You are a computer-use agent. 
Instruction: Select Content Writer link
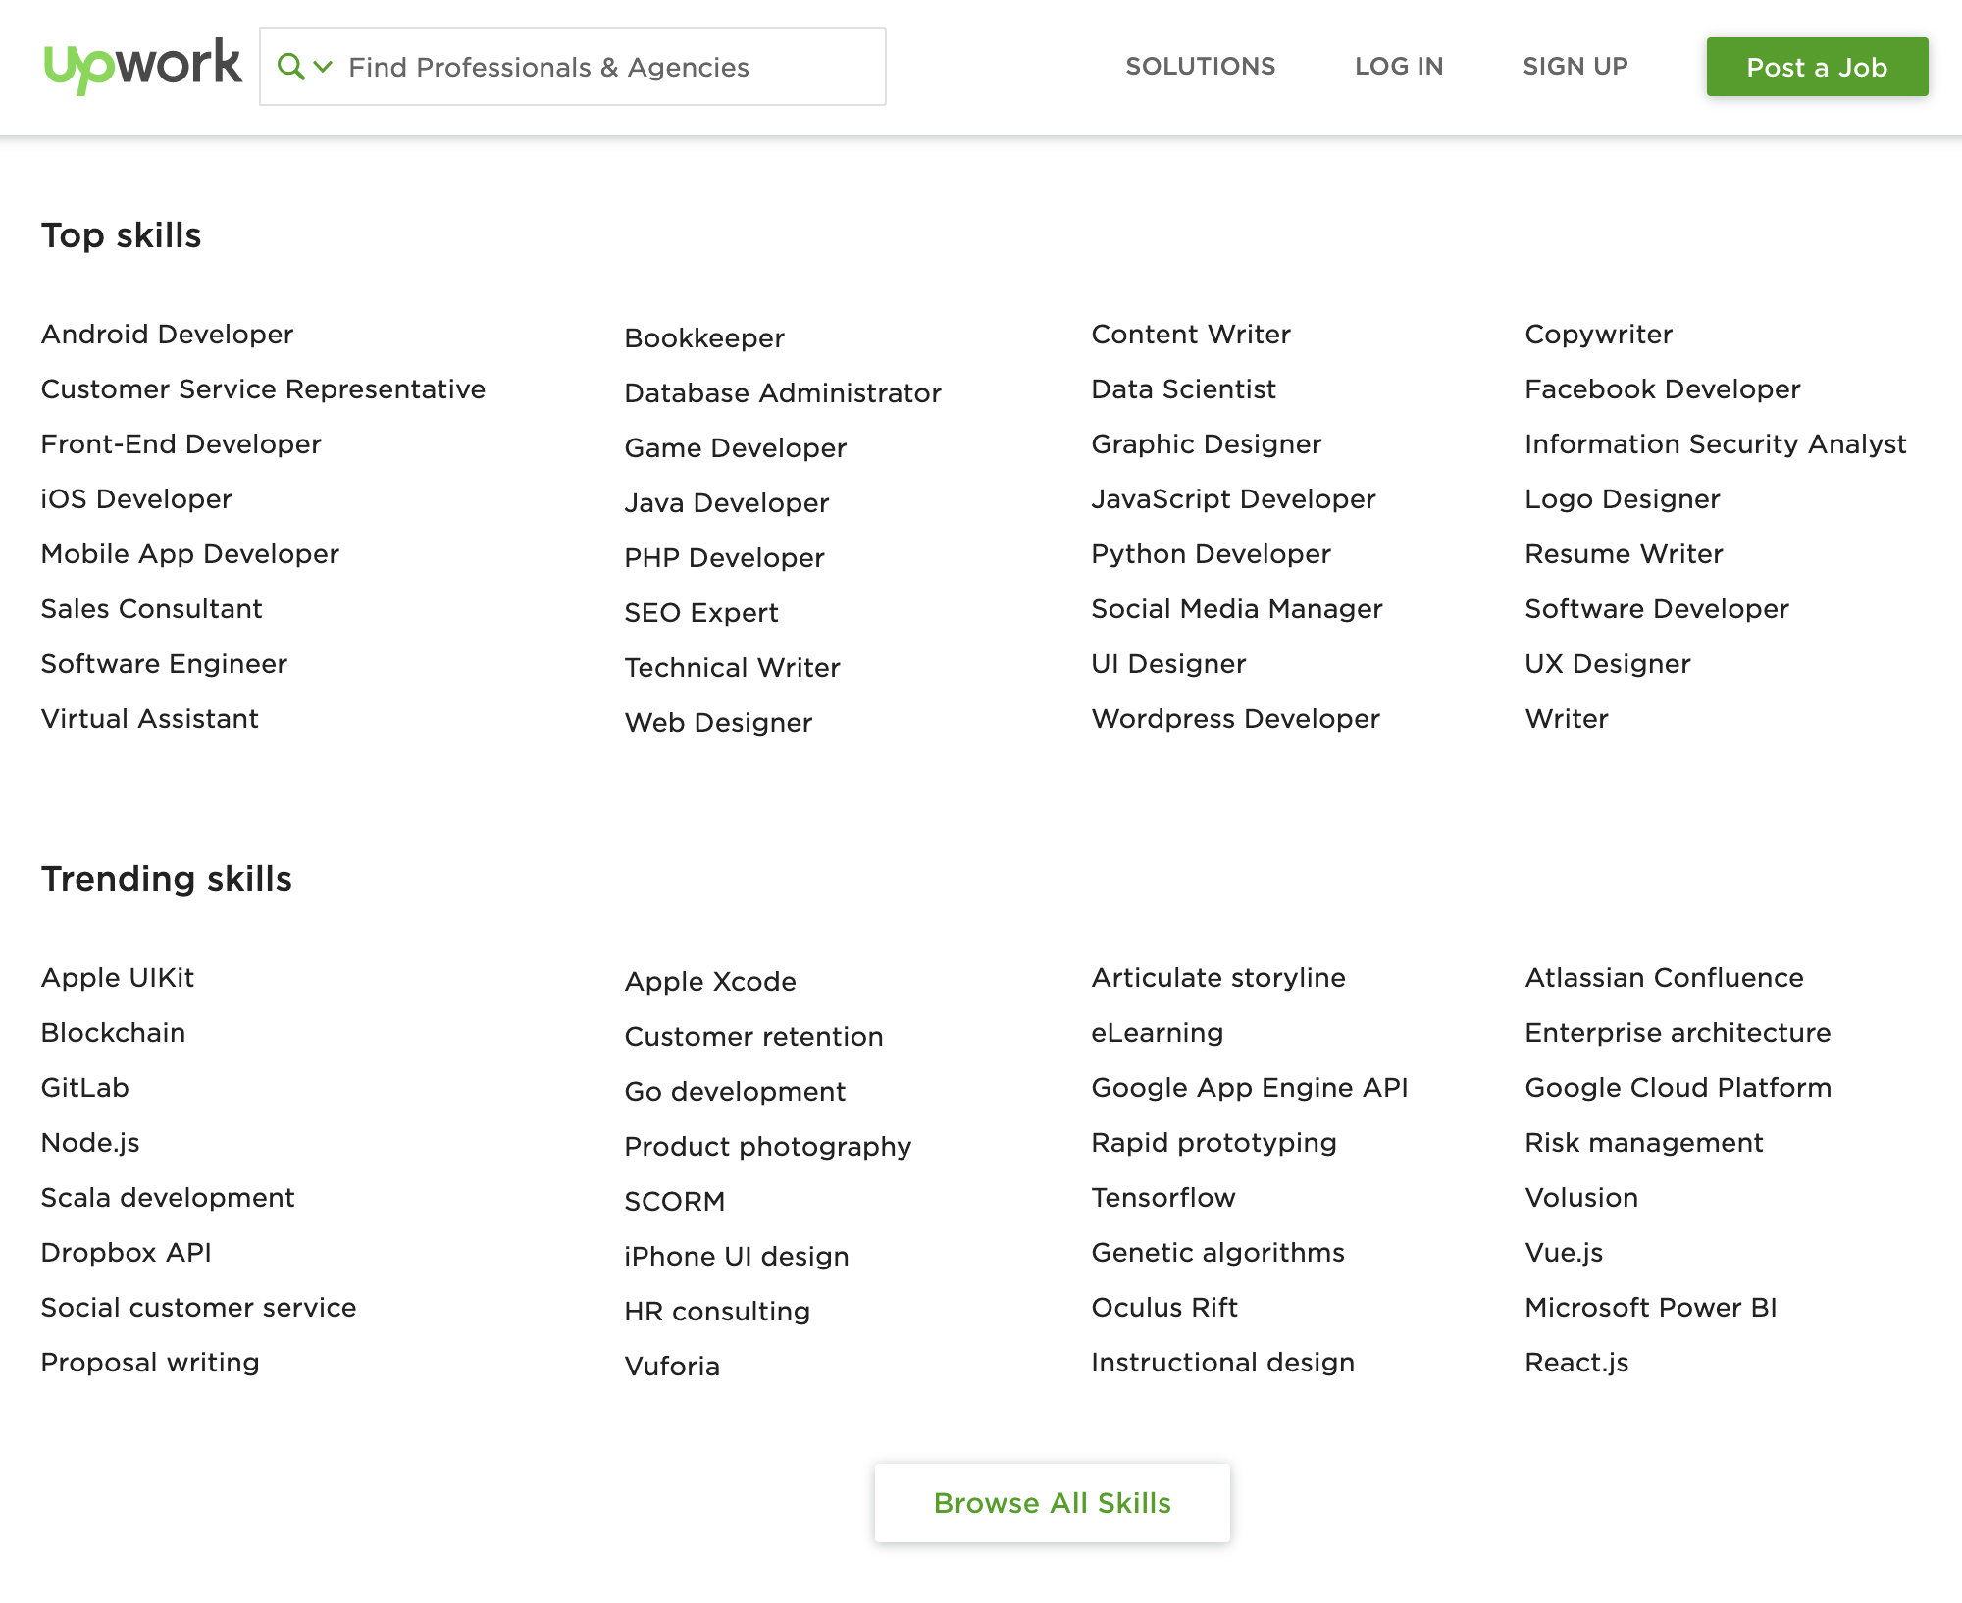1191,335
